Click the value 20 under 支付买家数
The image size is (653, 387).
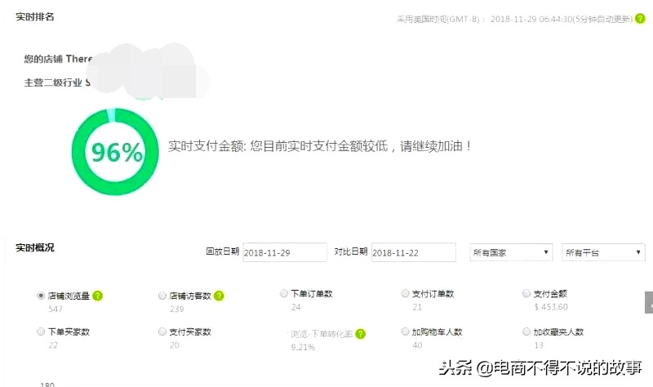[x=175, y=345]
